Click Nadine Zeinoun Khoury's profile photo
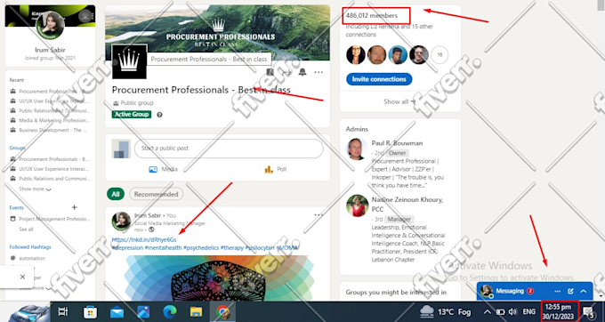605x322 pixels. [358, 205]
